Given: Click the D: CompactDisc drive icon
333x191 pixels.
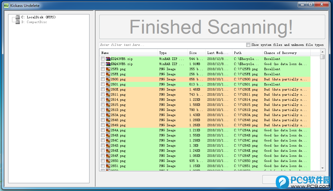Looking at the screenshot, I should (x=18, y=22).
